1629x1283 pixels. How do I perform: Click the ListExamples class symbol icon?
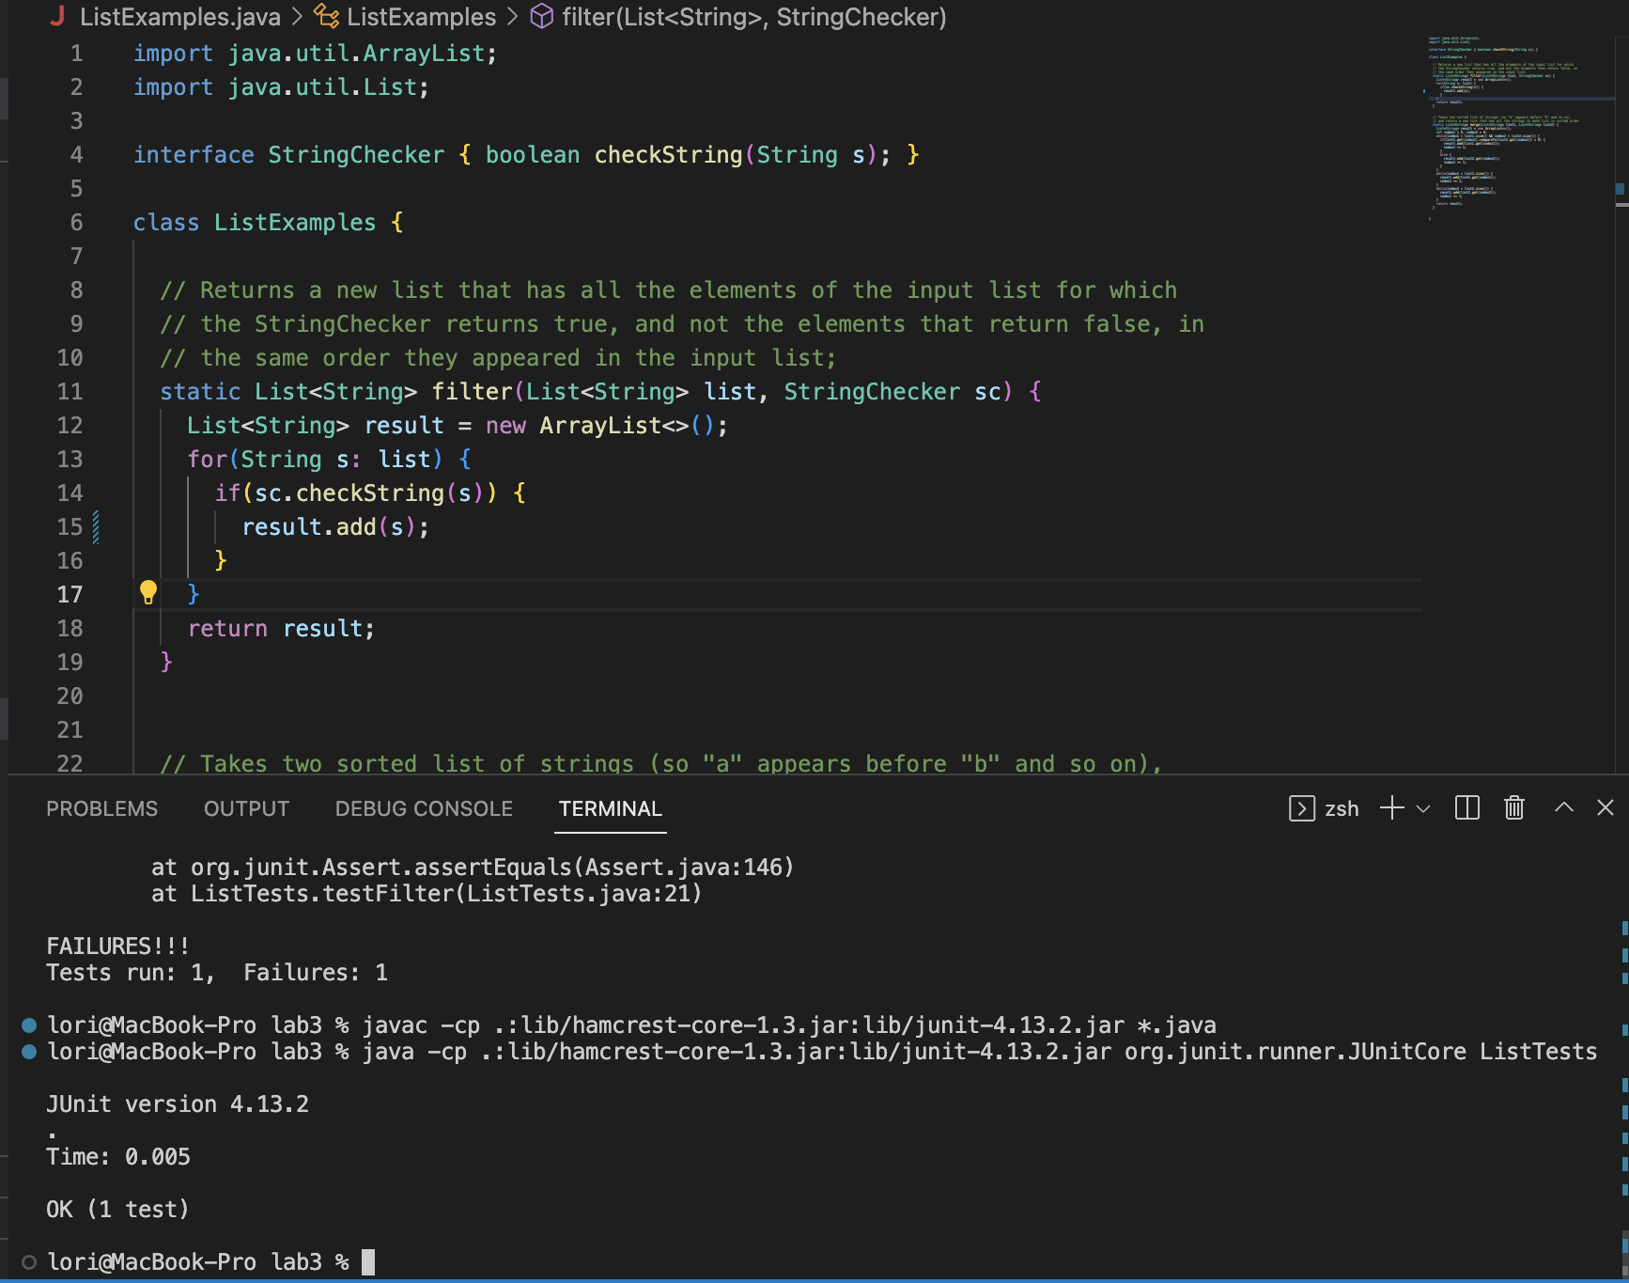click(x=326, y=16)
